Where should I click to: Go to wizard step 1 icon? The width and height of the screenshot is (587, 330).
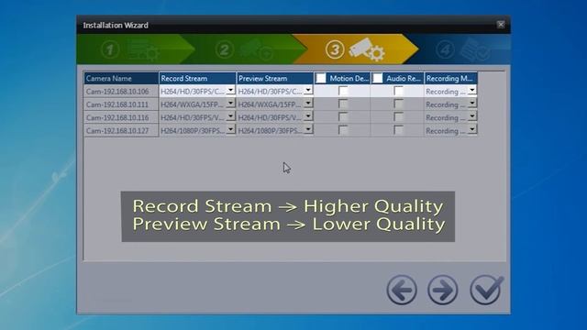click(129, 49)
